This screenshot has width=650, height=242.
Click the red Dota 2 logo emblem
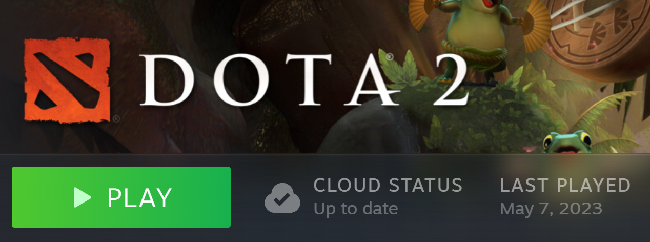68,79
